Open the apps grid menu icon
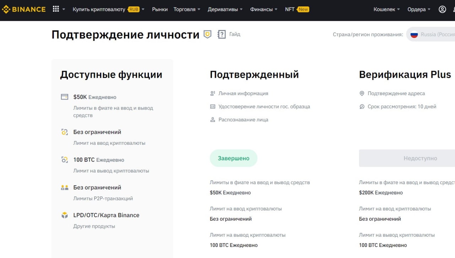 (x=56, y=9)
